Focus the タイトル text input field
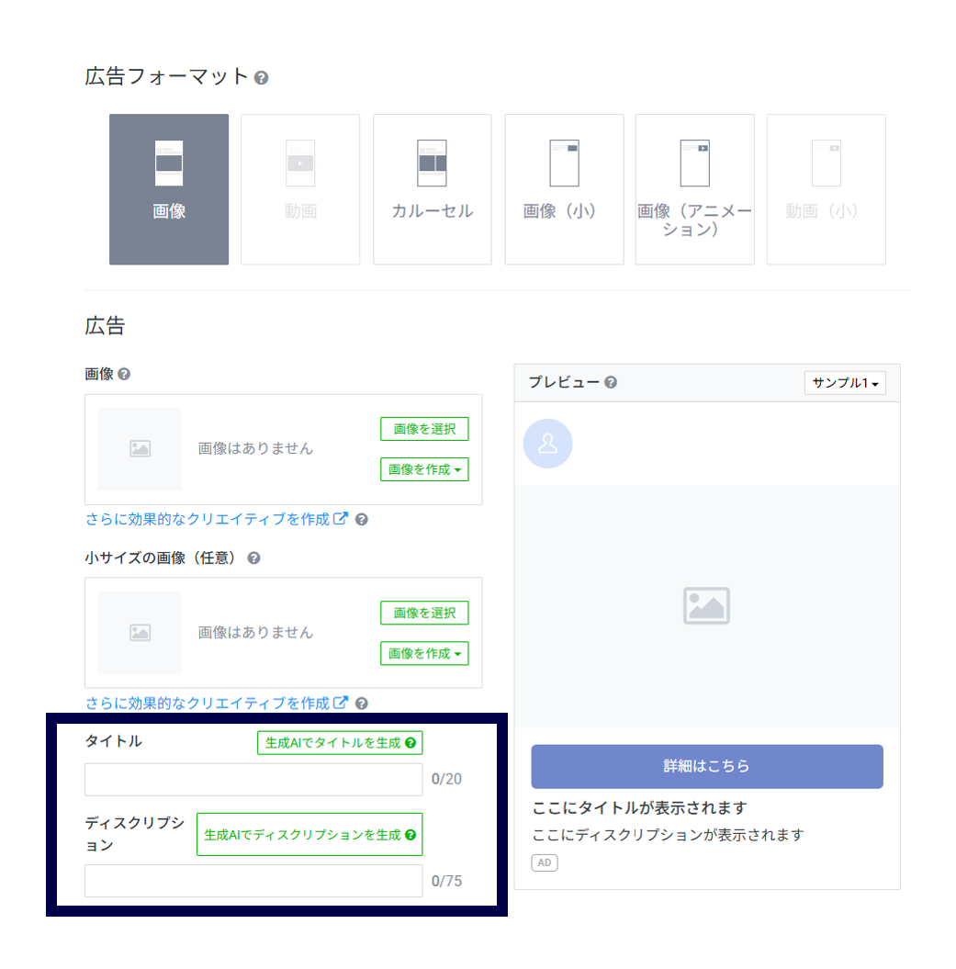This screenshot has width=956, height=969. pos(253,780)
